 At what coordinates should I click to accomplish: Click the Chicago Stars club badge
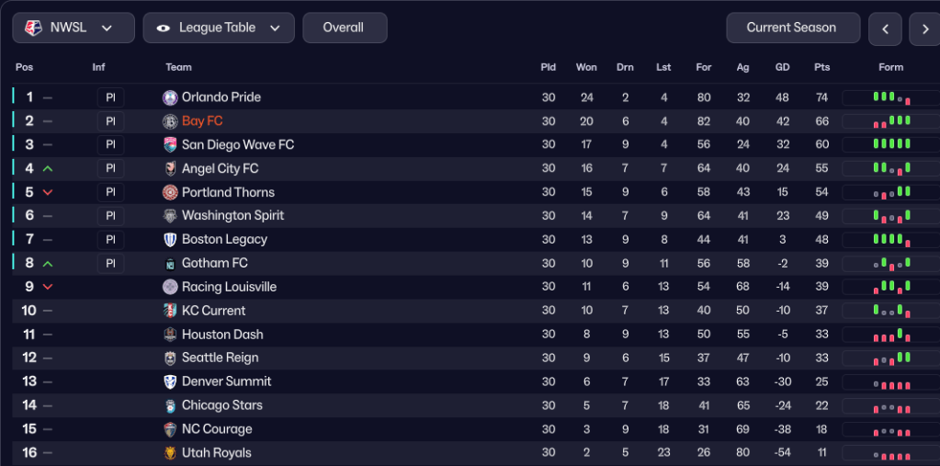(170, 405)
